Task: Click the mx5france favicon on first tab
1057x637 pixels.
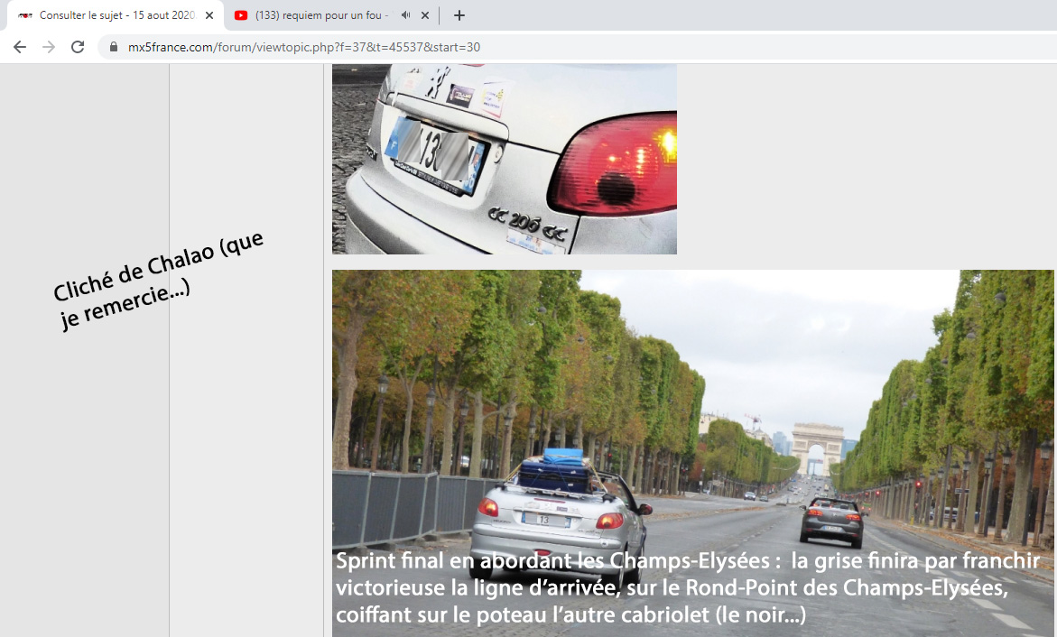Action: coord(25,15)
